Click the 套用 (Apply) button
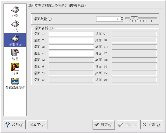Screen dimensions: 166x133 127,125
